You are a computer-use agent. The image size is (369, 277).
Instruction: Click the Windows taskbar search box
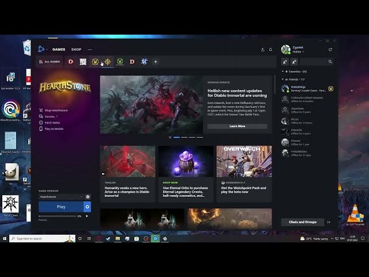42,238
